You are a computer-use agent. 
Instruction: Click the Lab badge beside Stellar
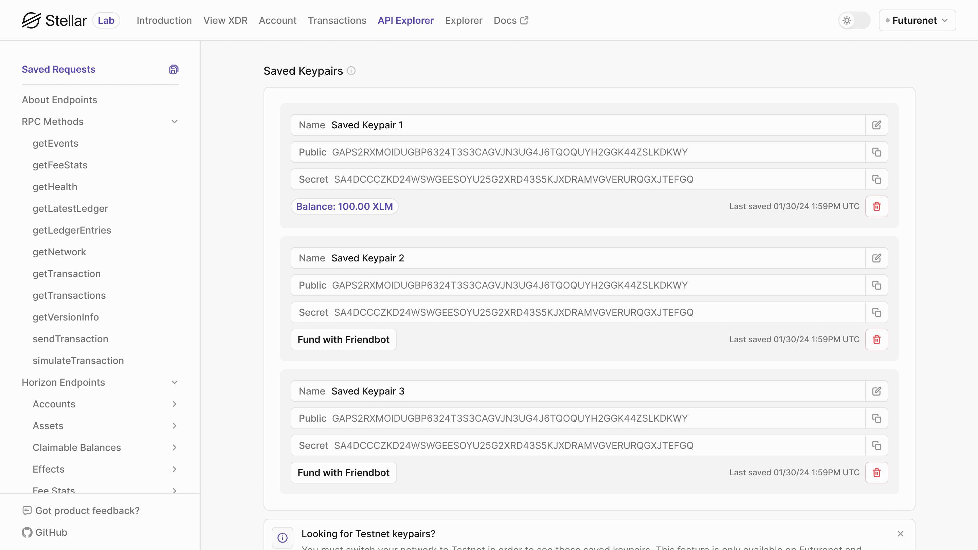coord(106,20)
